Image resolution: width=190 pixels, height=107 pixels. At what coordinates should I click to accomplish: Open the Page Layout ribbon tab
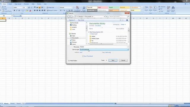pyautogui.click(x=18, y=4)
